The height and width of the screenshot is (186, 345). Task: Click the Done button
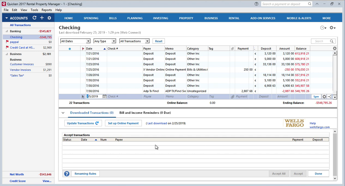click(x=318, y=174)
